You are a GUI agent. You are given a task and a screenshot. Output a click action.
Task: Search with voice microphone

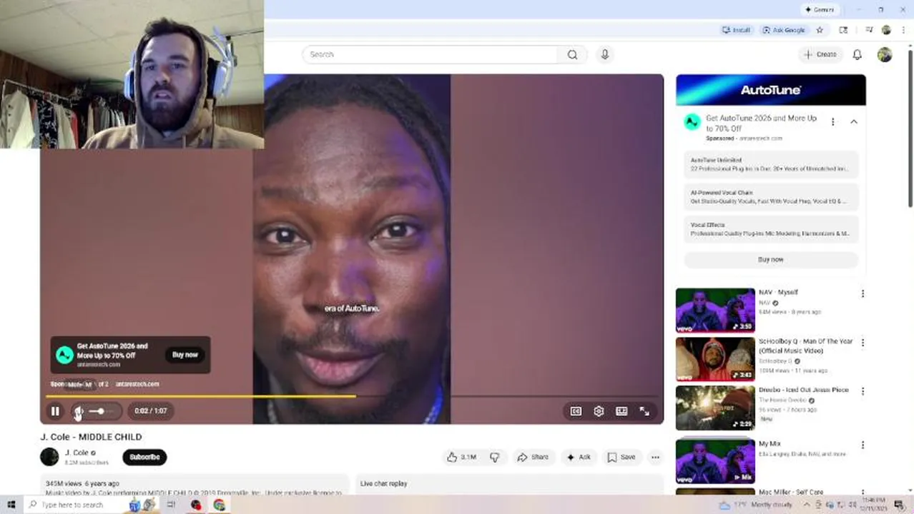[x=605, y=54]
